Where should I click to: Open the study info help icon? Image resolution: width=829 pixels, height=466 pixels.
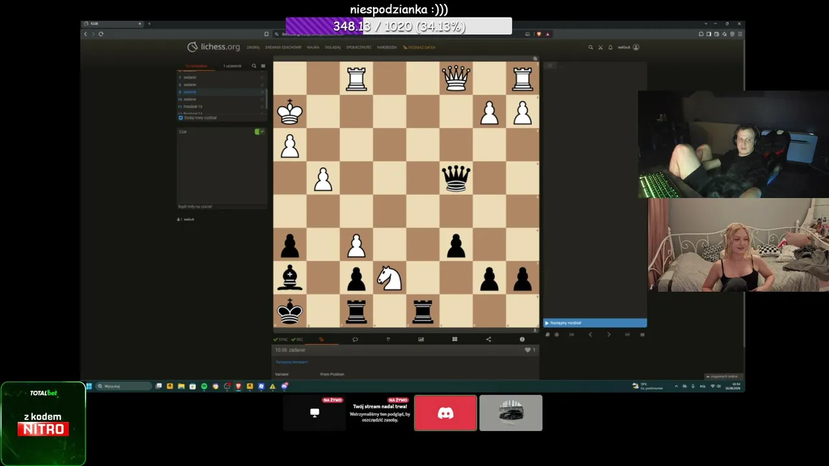(522, 339)
